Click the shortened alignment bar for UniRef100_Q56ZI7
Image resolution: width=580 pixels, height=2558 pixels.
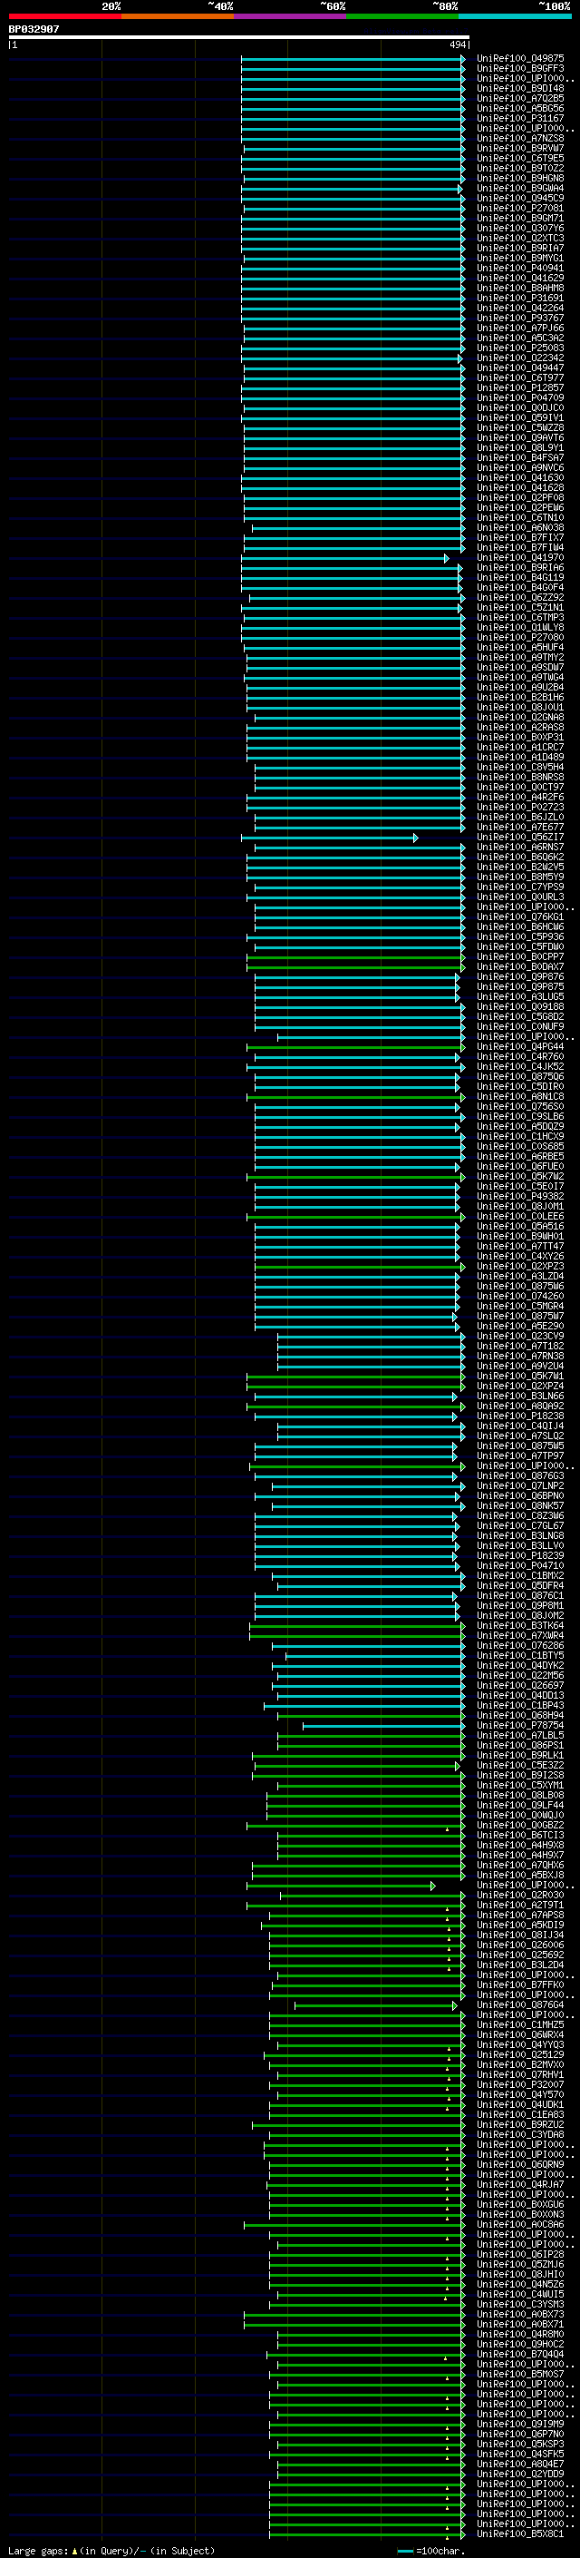(x=329, y=838)
